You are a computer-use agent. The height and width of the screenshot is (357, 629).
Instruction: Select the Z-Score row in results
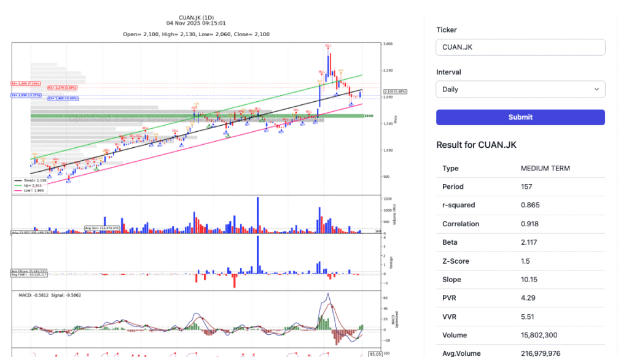tap(520, 261)
